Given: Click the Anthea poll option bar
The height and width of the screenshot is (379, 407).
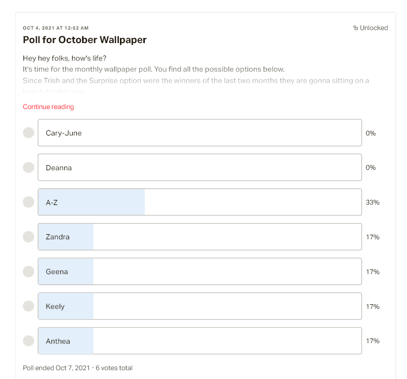Looking at the screenshot, I should pos(199,341).
